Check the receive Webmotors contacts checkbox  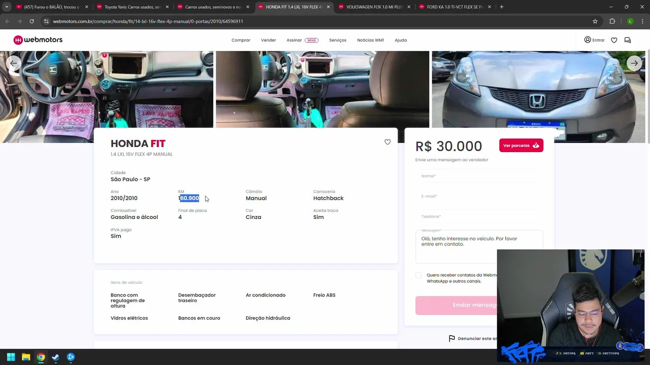418,275
